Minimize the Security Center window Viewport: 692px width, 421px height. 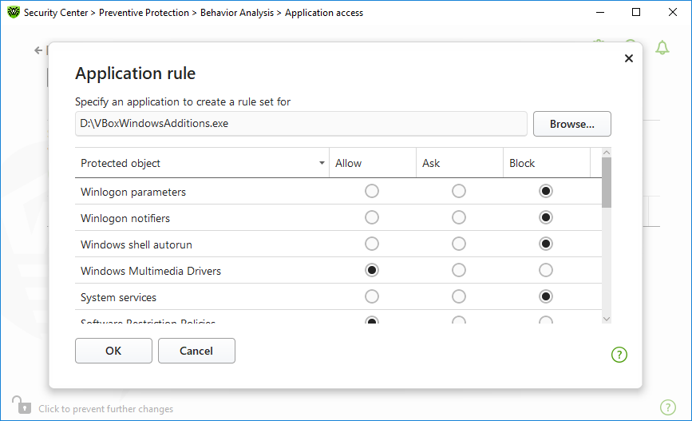tap(599, 12)
